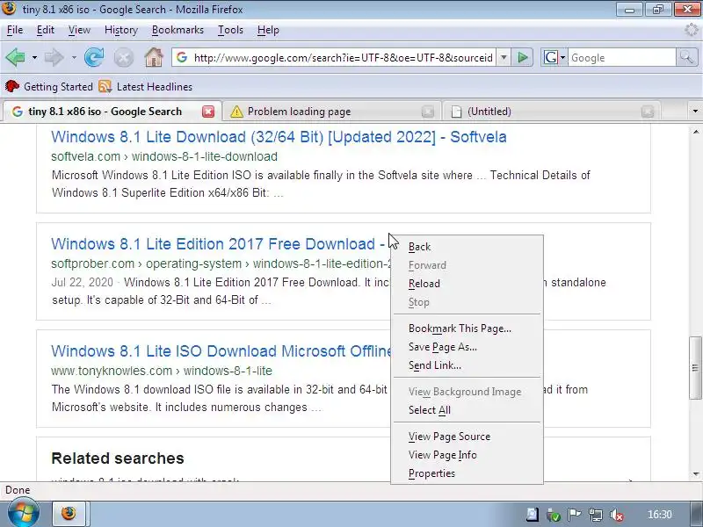This screenshot has height=527, width=703.
Task: Choose Reload in the context menu
Action: 467,284
